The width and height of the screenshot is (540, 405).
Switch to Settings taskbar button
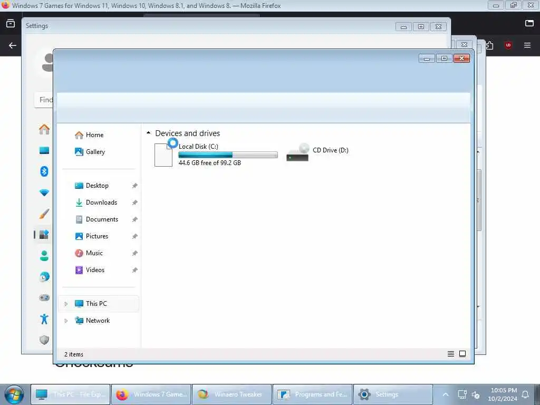point(393,394)
